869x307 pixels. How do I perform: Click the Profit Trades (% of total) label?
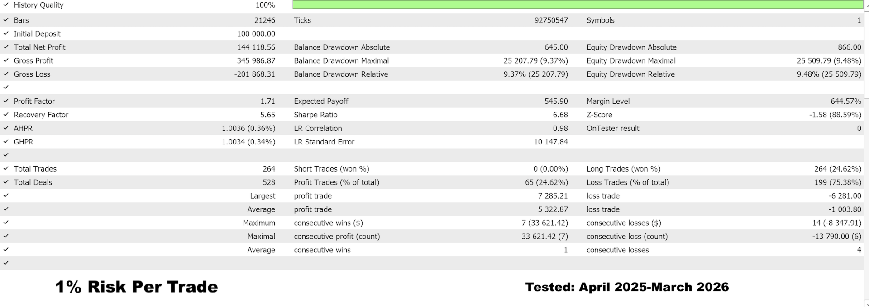336,182
